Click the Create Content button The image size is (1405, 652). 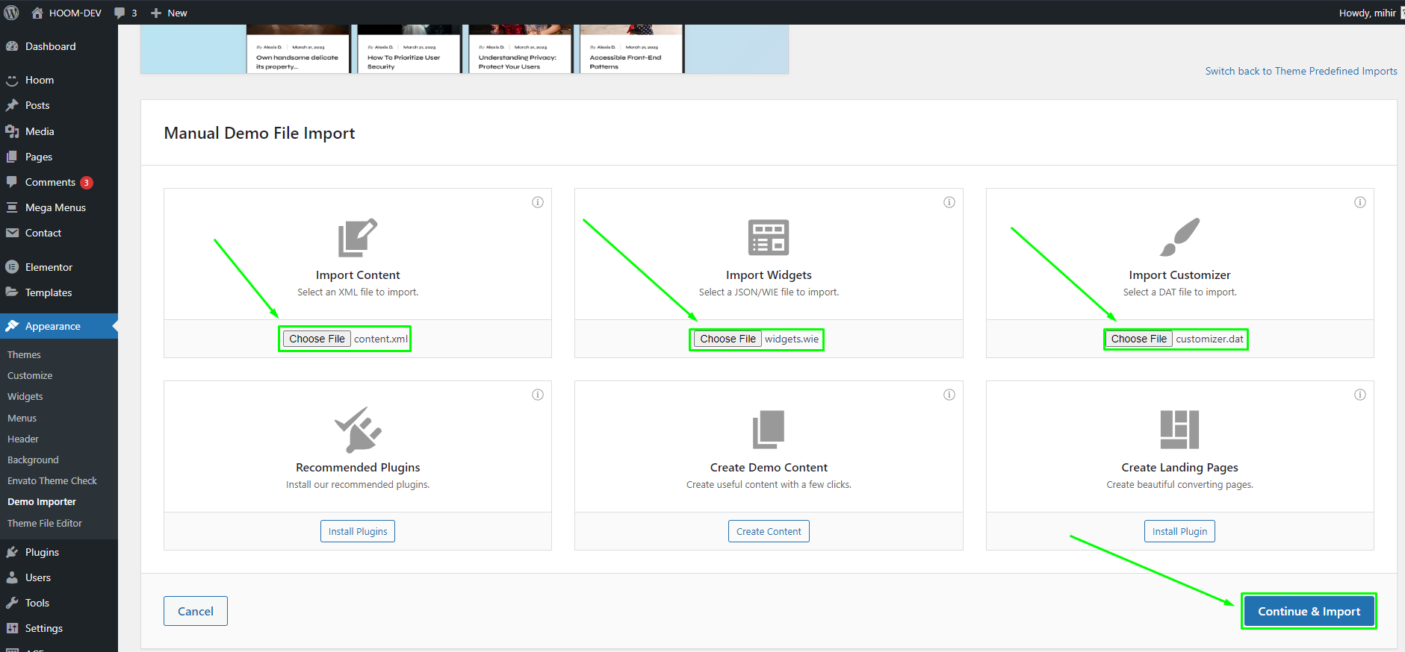pos(769,531)
